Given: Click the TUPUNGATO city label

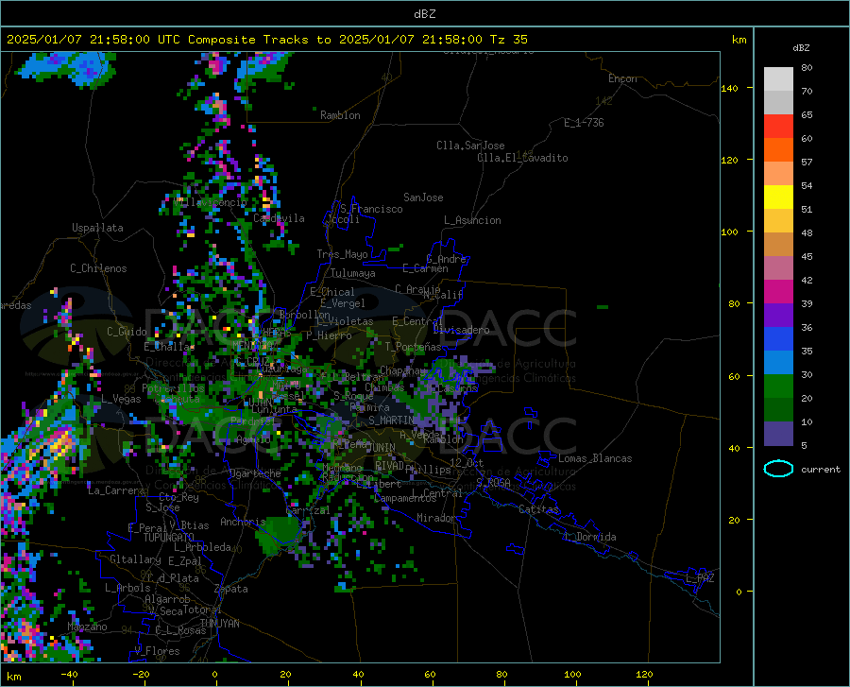Looking at the screenshot, I should [169, 538].
